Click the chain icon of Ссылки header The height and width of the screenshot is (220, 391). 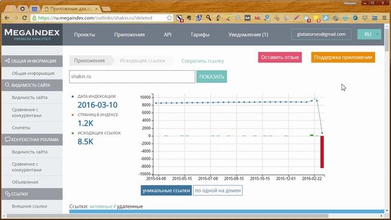click(x=7, y=194)
